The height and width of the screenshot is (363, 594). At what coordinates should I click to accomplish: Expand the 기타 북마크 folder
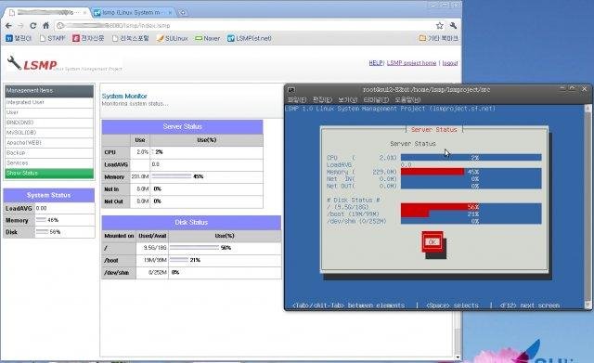[439, 38]
